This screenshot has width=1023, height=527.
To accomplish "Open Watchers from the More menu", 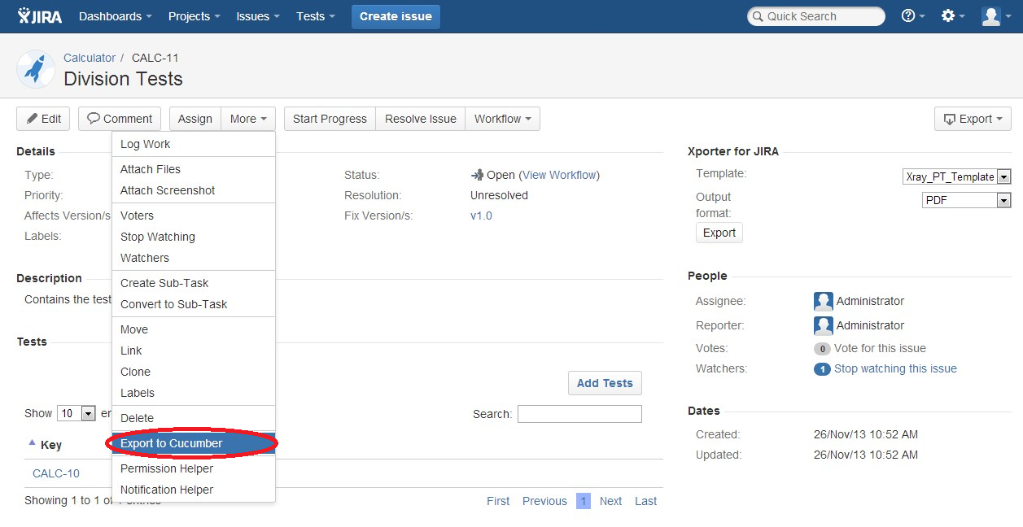I will point(194,258).
